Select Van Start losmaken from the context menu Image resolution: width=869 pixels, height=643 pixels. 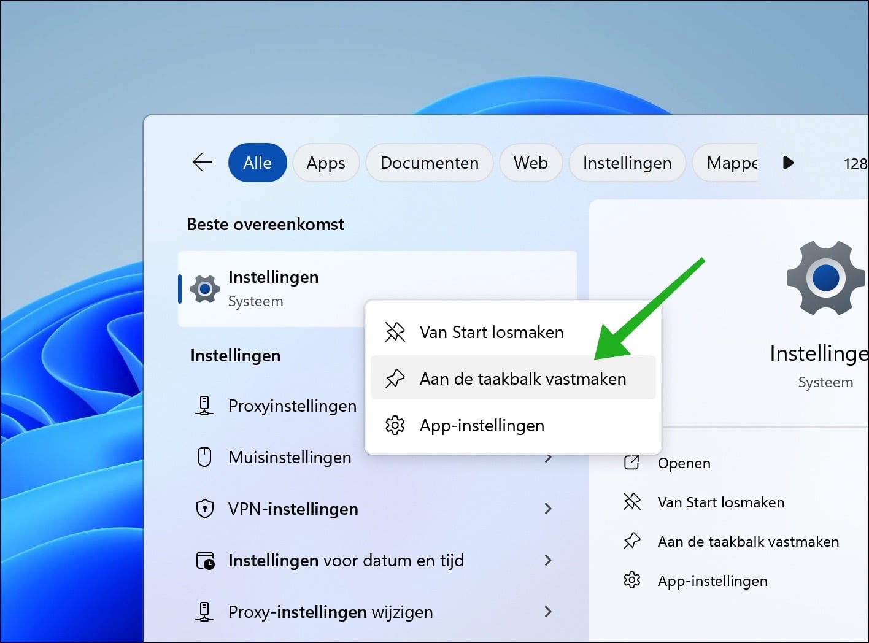(491, 332)
